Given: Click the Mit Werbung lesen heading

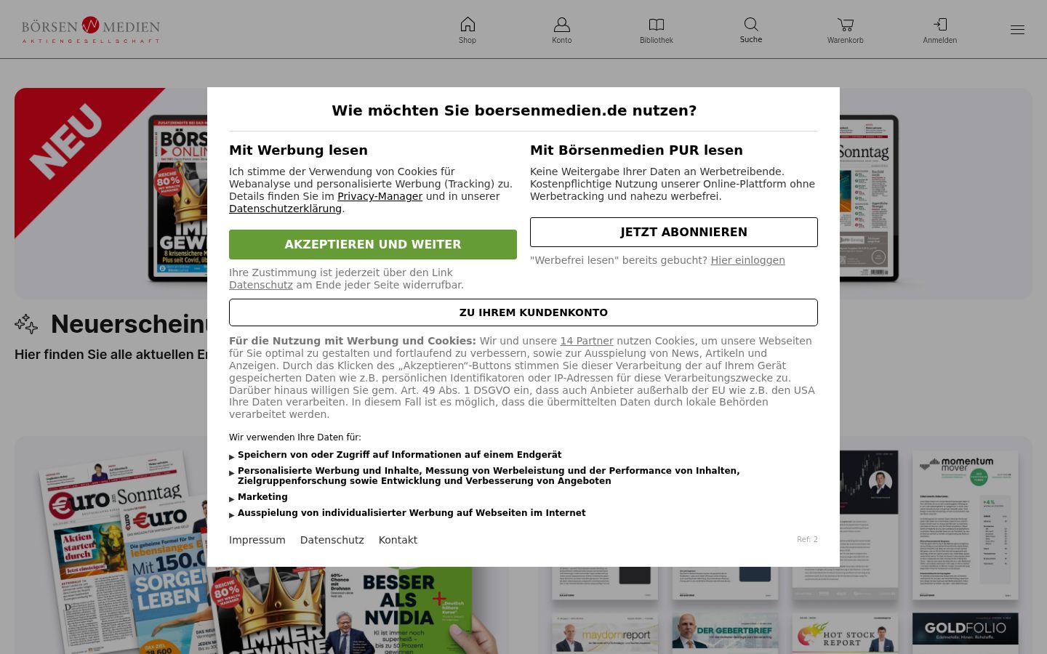Looking at the screenshot, I should 298,150.
